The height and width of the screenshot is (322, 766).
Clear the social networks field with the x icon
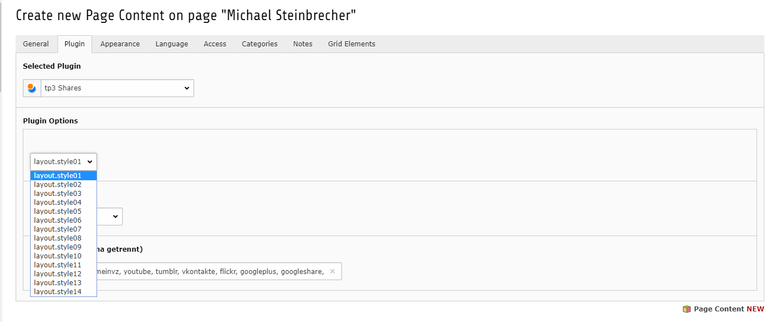point(333,271)
